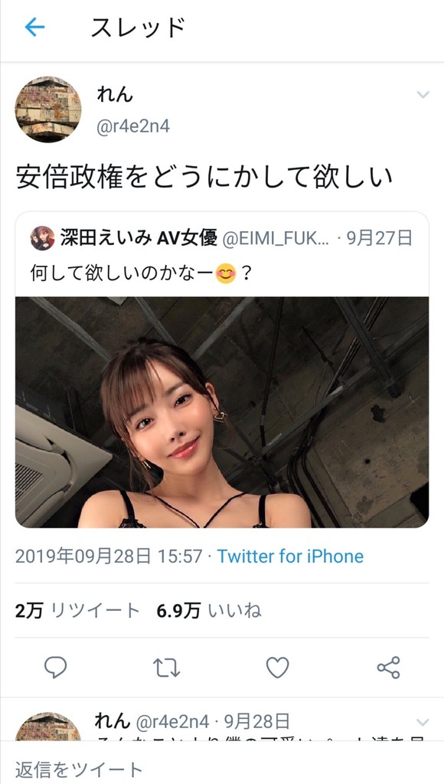The image size is (444, 784).
Task: View the 6.9万 いいね list
Action: [x=209, y=610]
